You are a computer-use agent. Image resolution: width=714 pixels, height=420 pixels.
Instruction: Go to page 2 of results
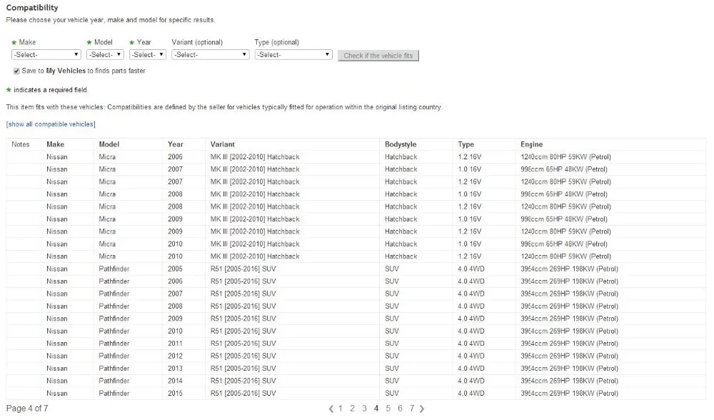coord(352,409)
